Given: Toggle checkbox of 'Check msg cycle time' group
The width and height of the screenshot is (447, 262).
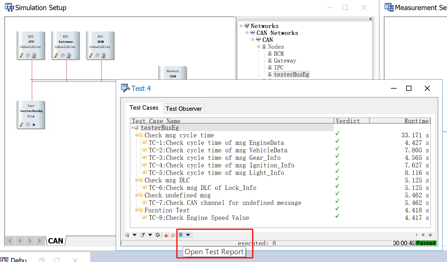Looking at the screenshot, I should (141, 135).
